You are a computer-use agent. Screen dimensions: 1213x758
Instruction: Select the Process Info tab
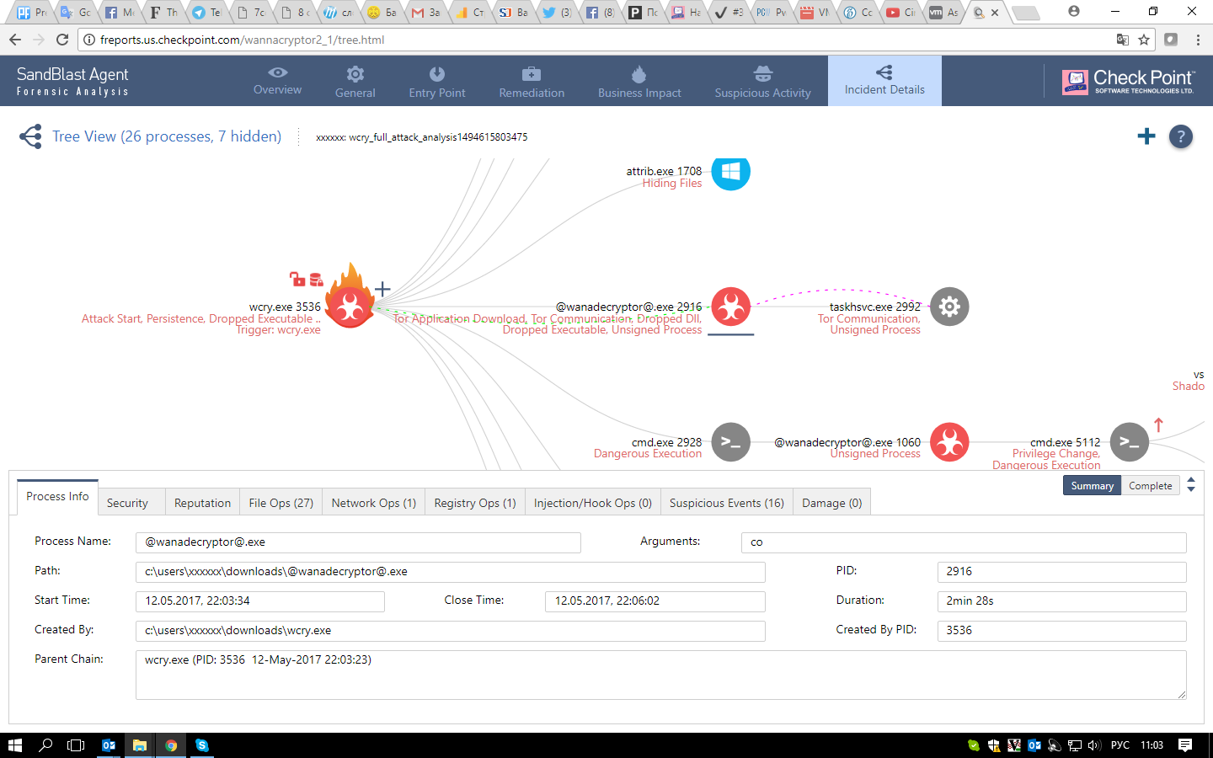click(57, 497)
